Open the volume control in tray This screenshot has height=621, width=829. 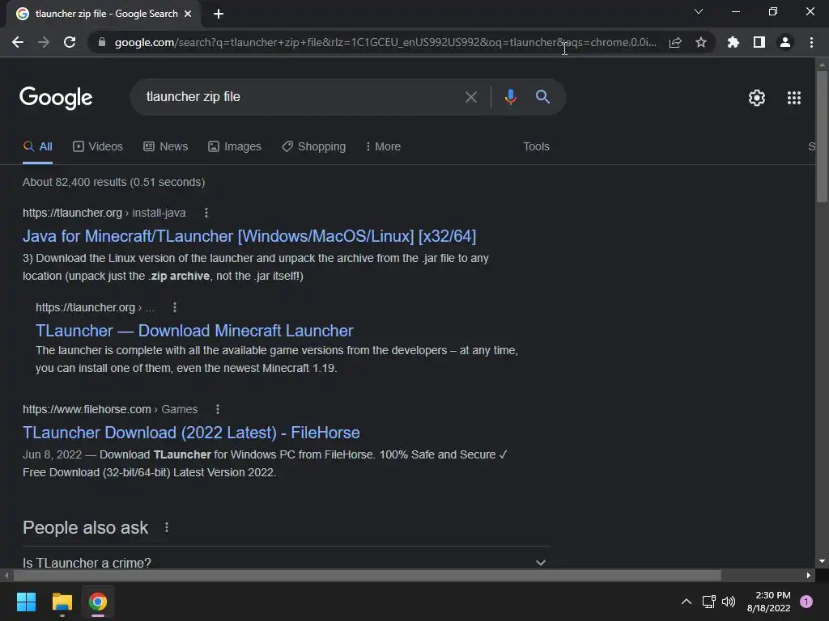729,602
